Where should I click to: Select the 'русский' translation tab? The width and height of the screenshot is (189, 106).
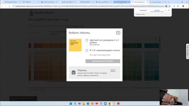157,10
